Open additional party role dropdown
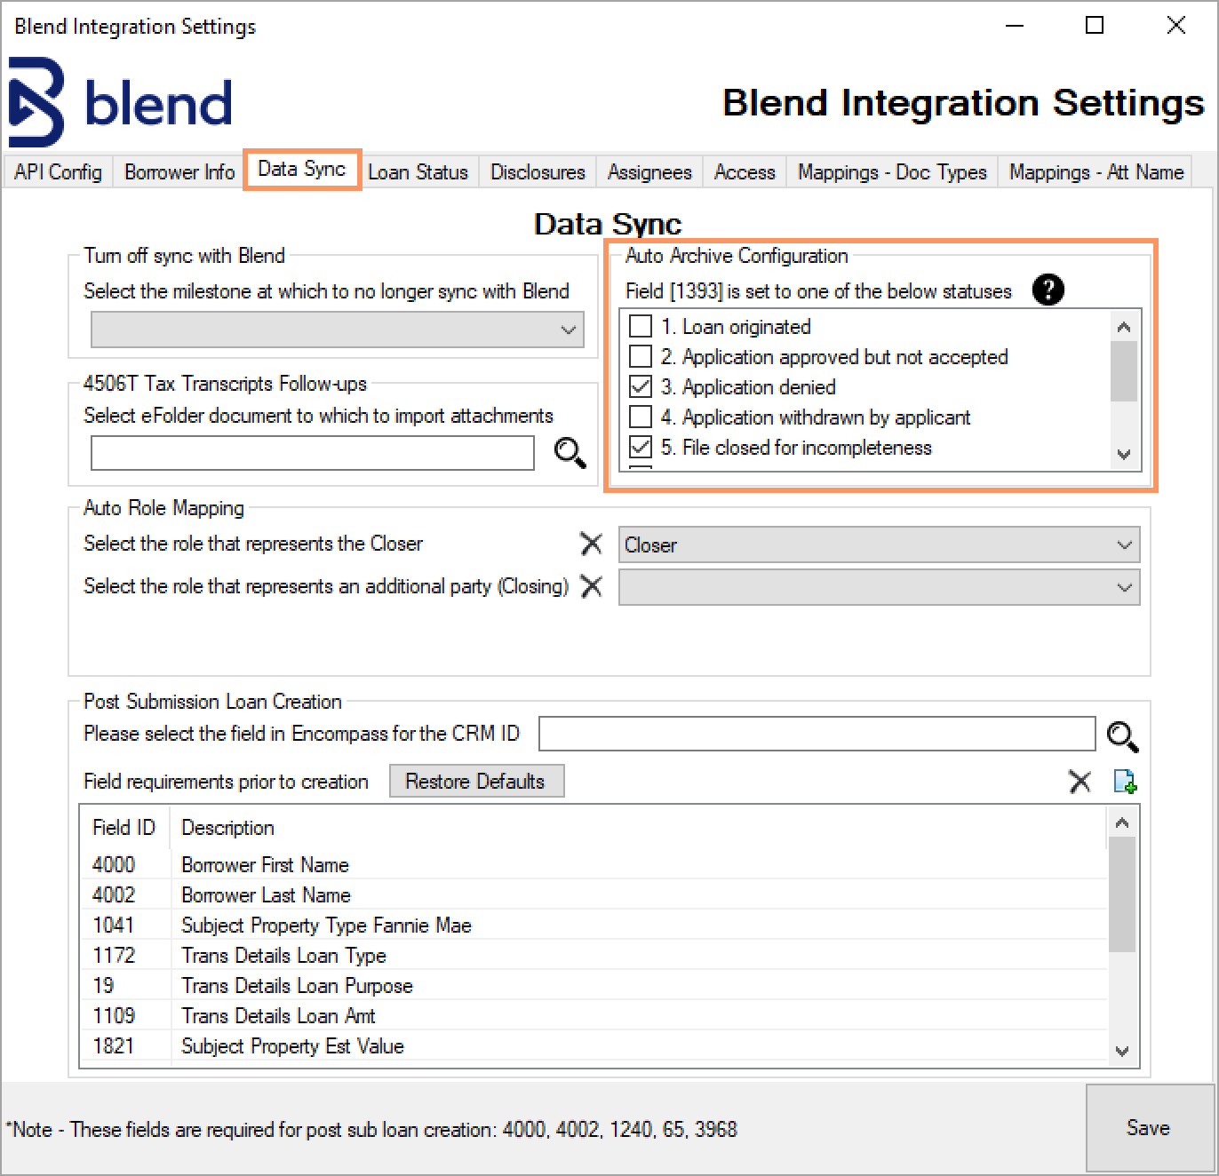 879,587
